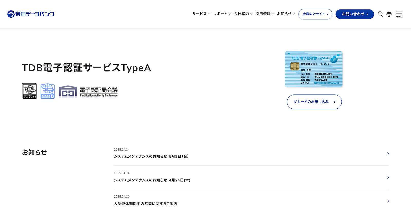Click the blue globe certification badge

(48, 91)
